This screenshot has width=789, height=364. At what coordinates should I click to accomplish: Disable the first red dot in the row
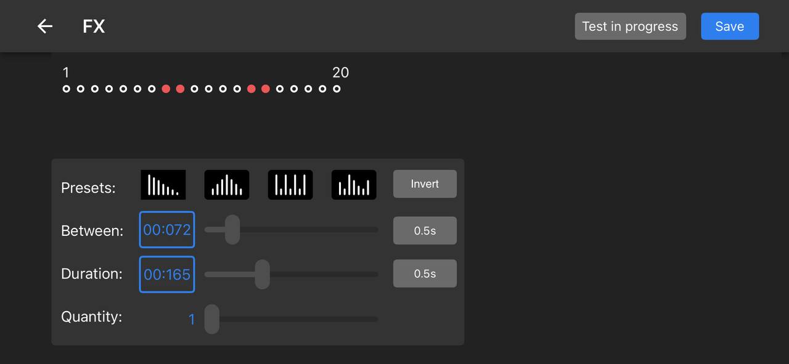point(166,89)
